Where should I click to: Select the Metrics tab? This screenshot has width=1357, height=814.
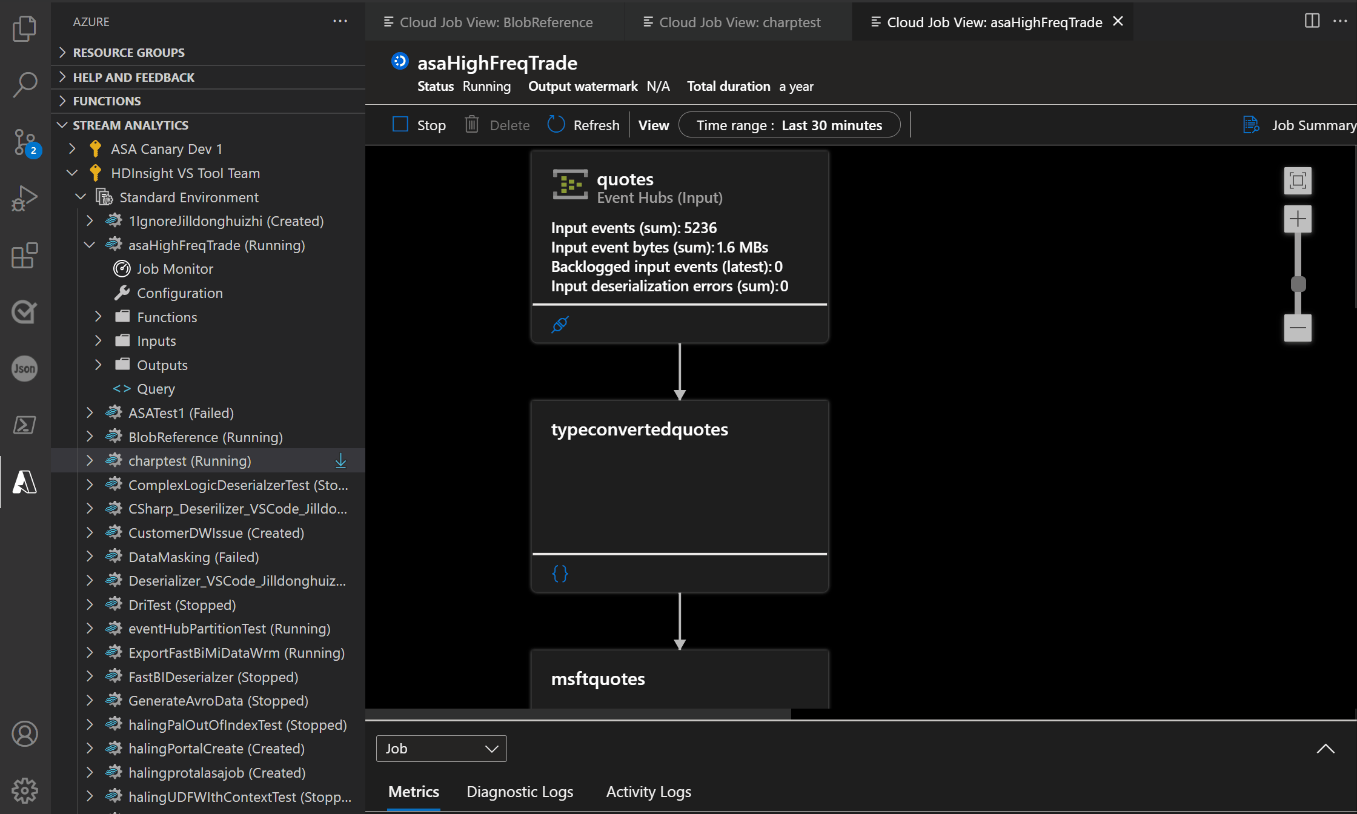[414, 792]
